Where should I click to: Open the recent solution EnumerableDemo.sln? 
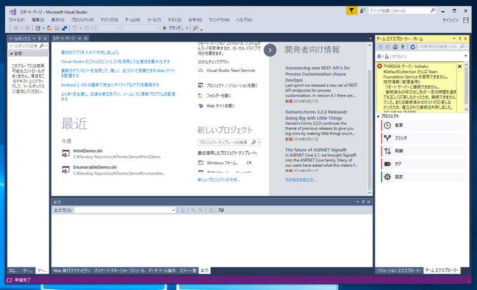tap(95, 167)
